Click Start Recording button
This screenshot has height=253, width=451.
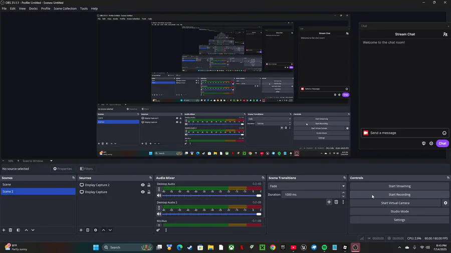[x=399, y=194]
